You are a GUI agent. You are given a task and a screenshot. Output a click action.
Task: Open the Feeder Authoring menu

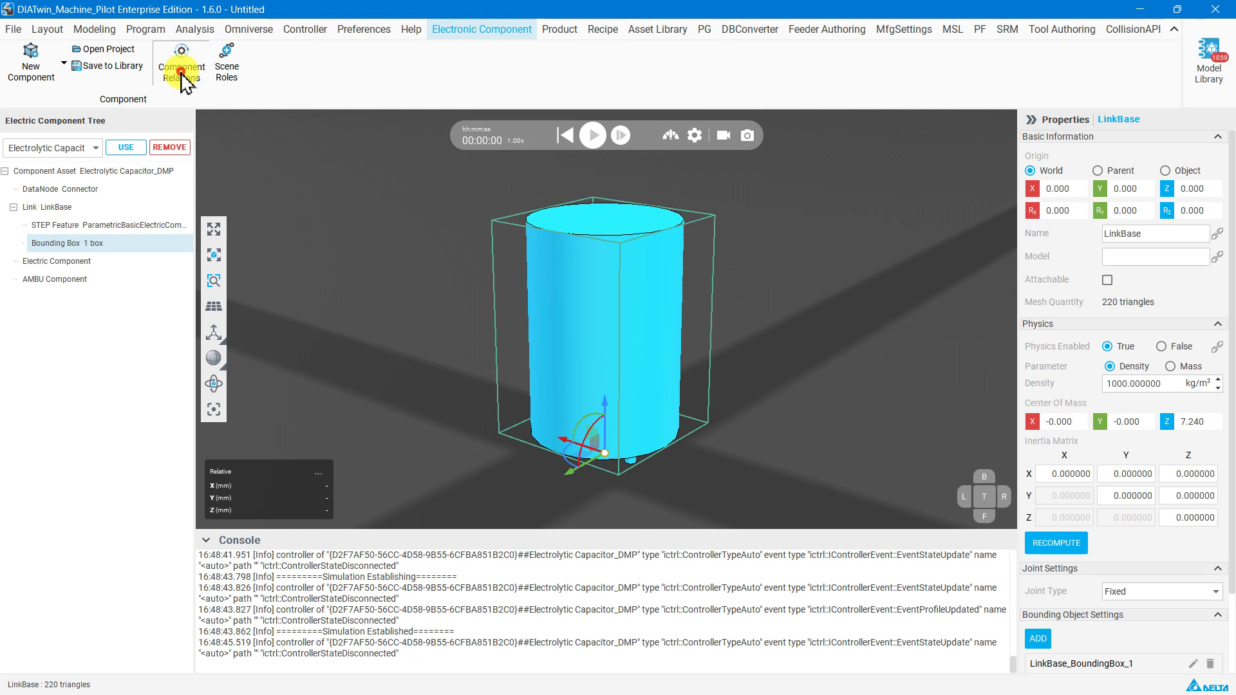click(x=827, y=30)
